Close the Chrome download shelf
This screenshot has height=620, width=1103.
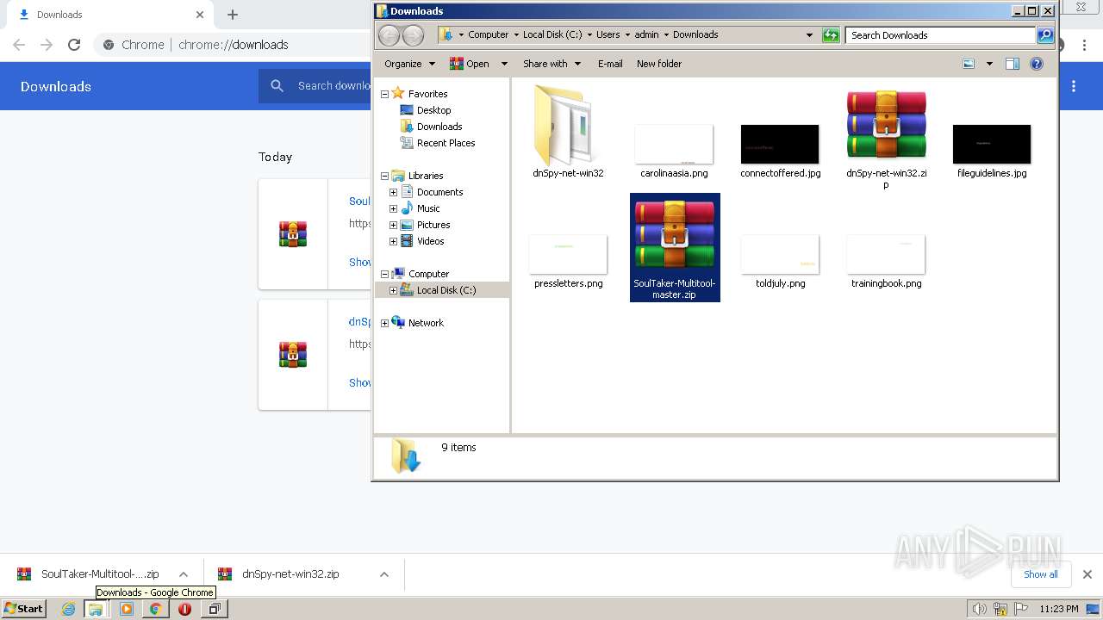1087,574
